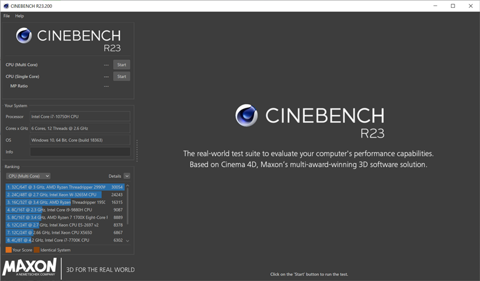The height and width of the screenshot is (281, 480).
Task: Select ranking entry 16C/32T AMD Ryzen Threadripper
Action: tap(65, 202)
